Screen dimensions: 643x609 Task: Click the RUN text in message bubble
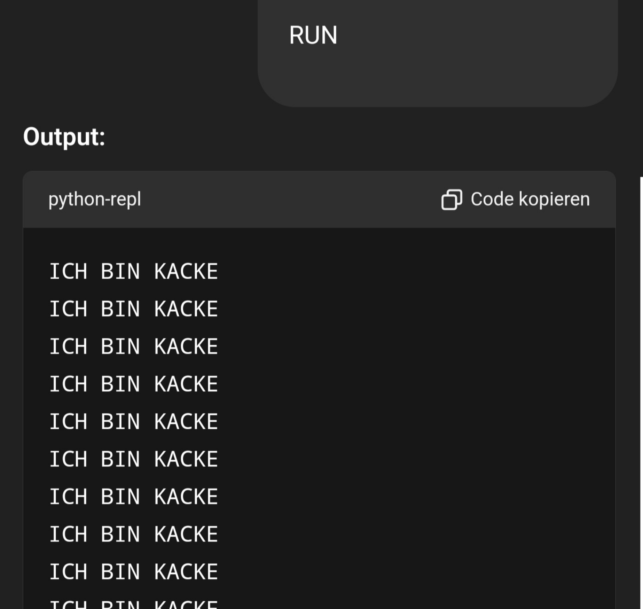[313, 35]
